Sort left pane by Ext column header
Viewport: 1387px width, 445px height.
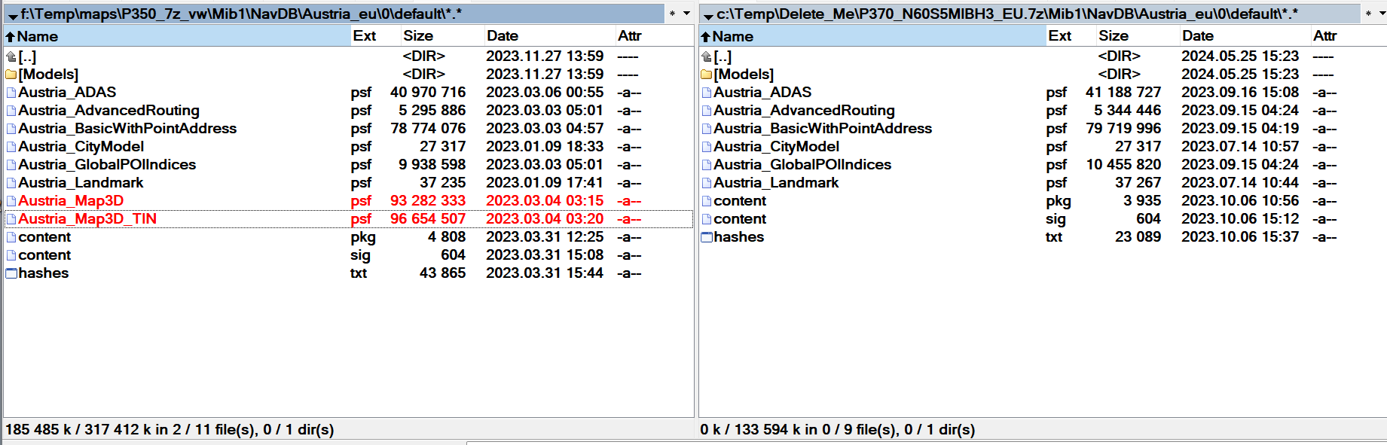(x=365, y=36)
